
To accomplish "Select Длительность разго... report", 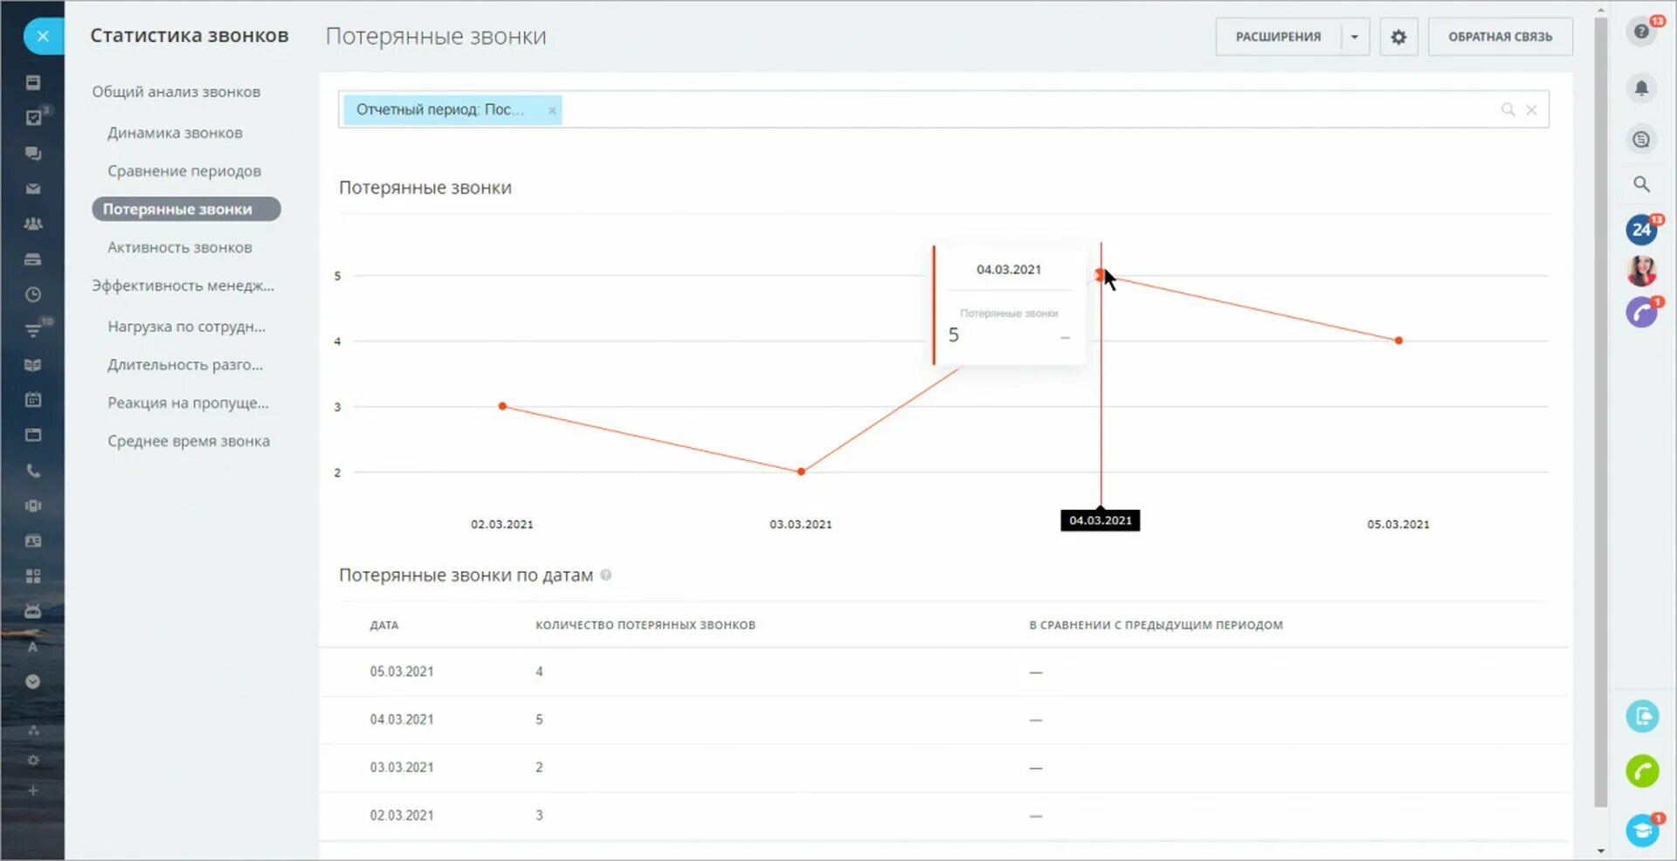I will click(x=185, y=365).
